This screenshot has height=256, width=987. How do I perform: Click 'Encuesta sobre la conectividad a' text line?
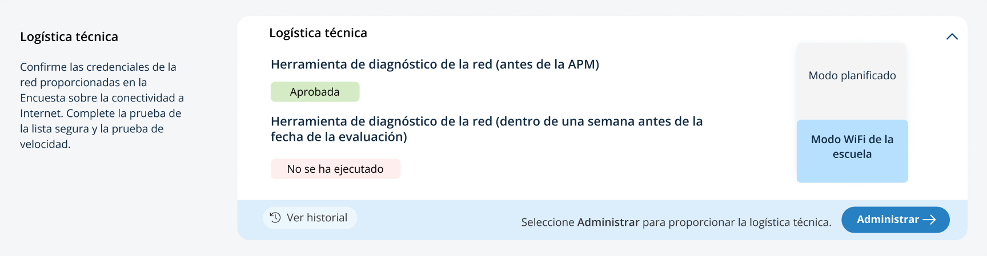[x=102, y=98]
